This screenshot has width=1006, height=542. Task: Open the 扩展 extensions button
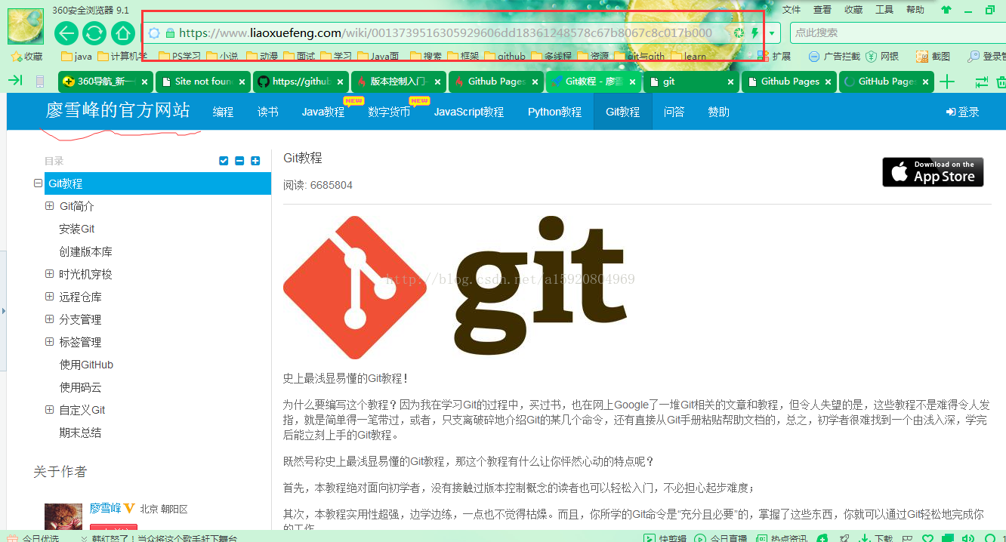pos(774,56)
